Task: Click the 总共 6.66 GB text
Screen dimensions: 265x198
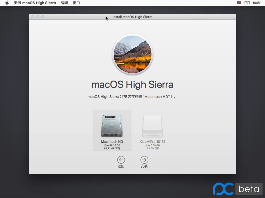Action: (152, 145)
